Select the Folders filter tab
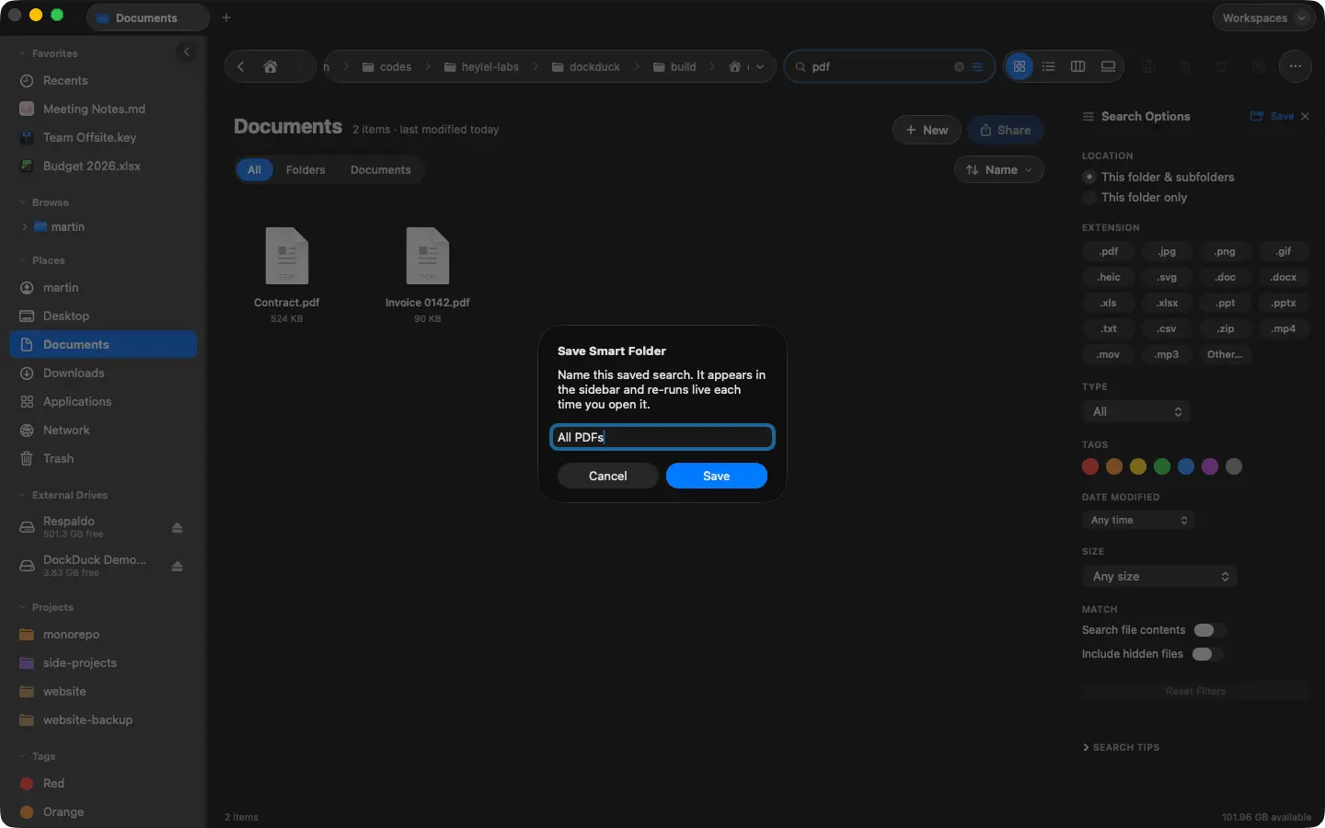1325x828 pixels. tap(305, 169)
